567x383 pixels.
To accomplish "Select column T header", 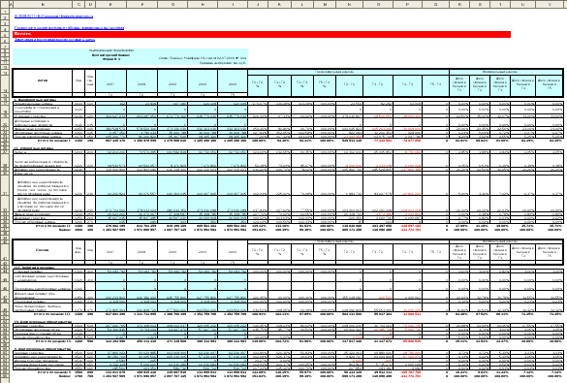I will coord(500,4).
